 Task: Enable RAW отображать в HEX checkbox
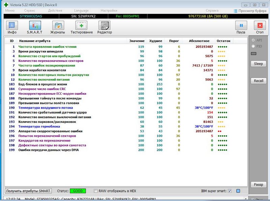click(96, 191)
